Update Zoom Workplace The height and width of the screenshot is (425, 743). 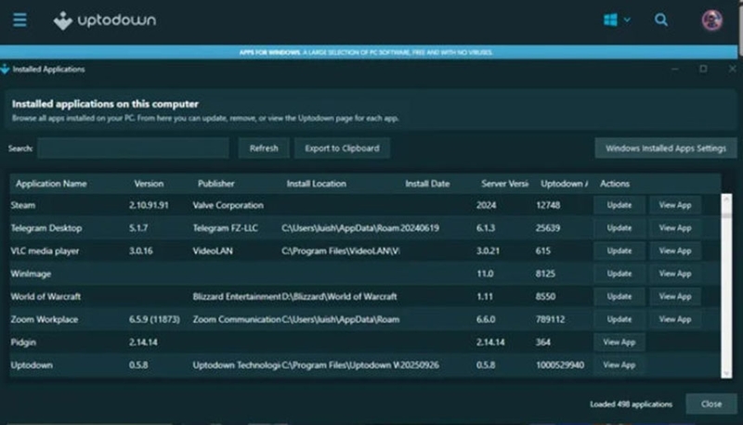pos(619,319)
